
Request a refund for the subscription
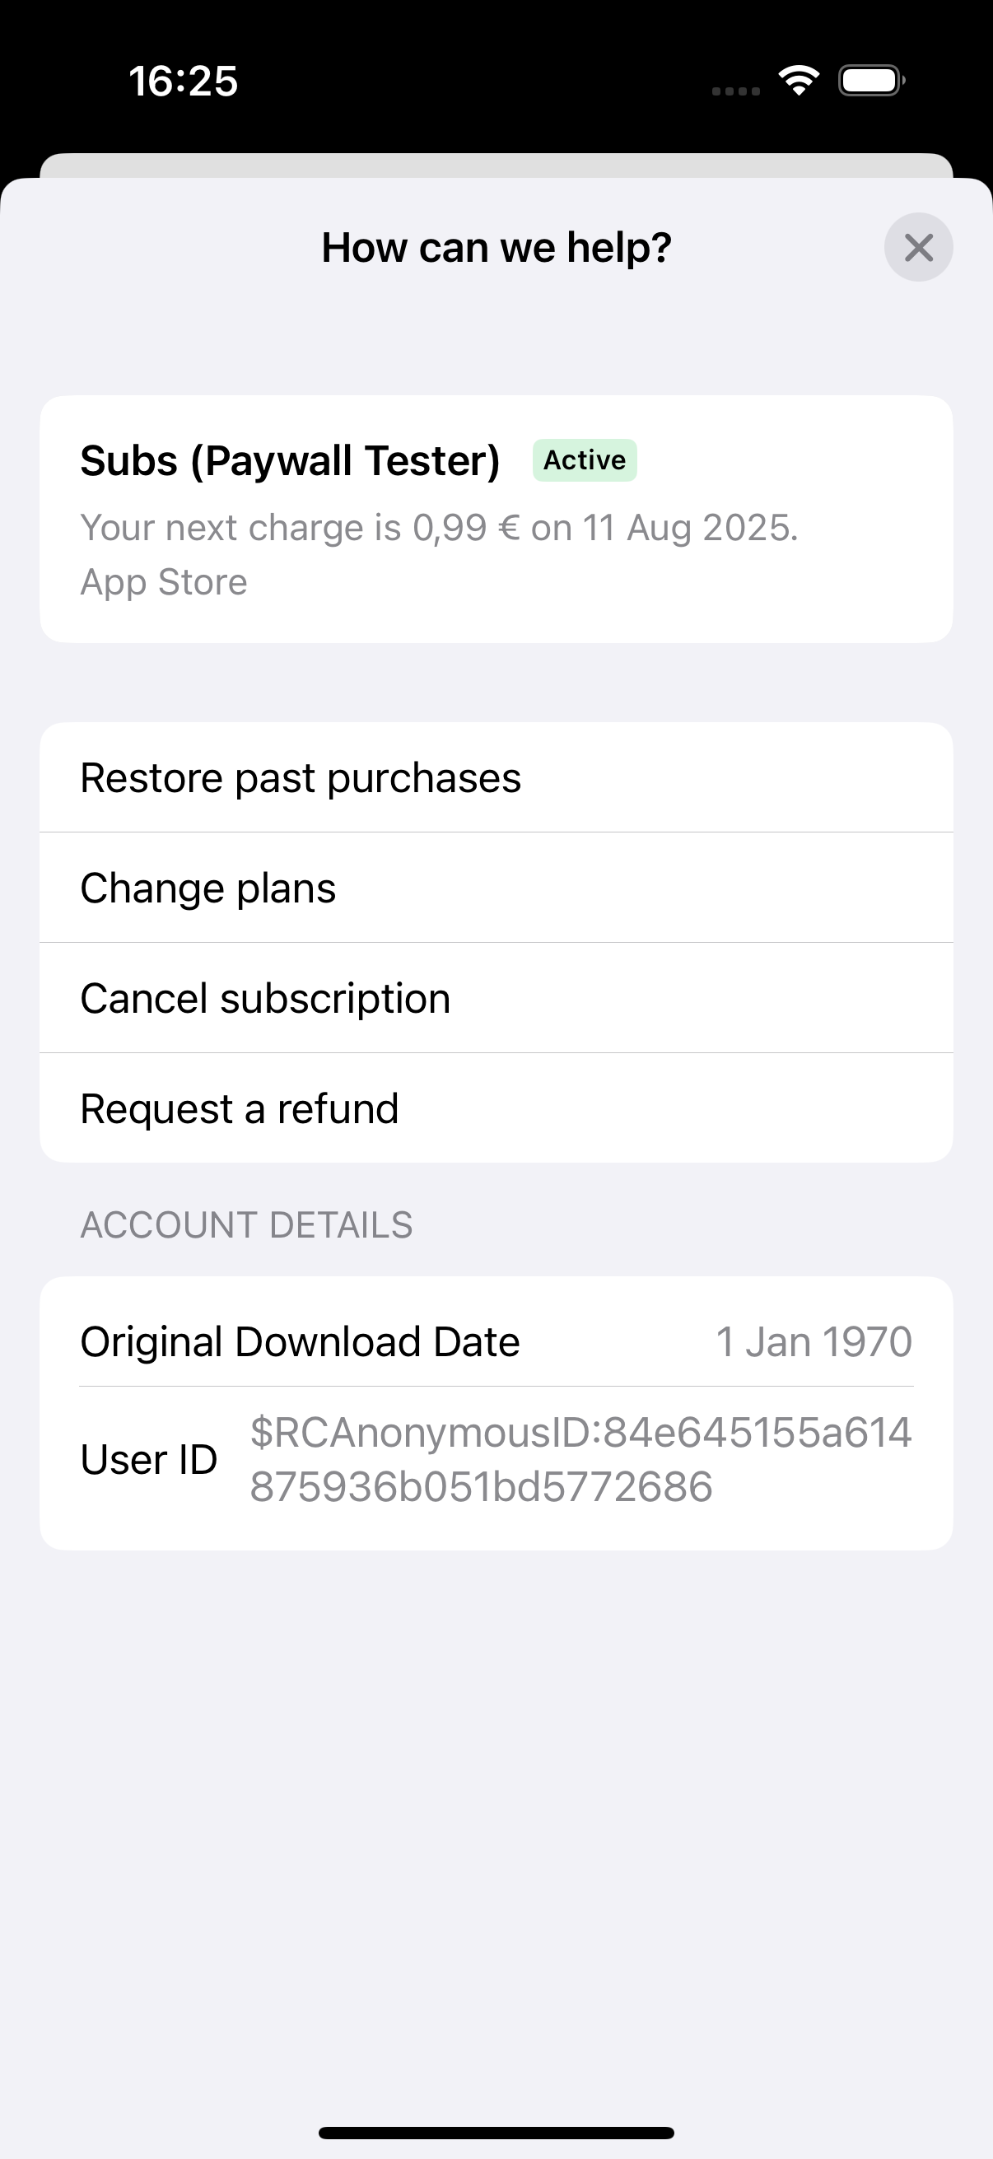click(x=239, y=1107)
